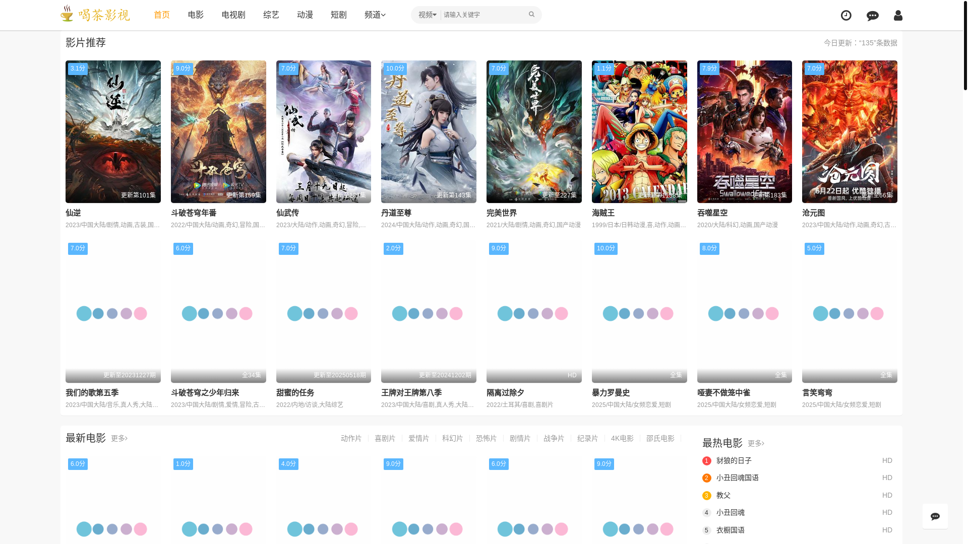The height and width of the screenshot is (544, 968).
Task: Open the 吞噬星空 poster thumbnail
Action: tap(745, 131)
